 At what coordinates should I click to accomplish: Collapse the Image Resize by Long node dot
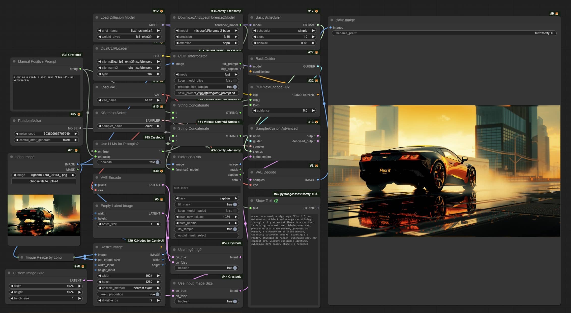(x=22, y=257)
